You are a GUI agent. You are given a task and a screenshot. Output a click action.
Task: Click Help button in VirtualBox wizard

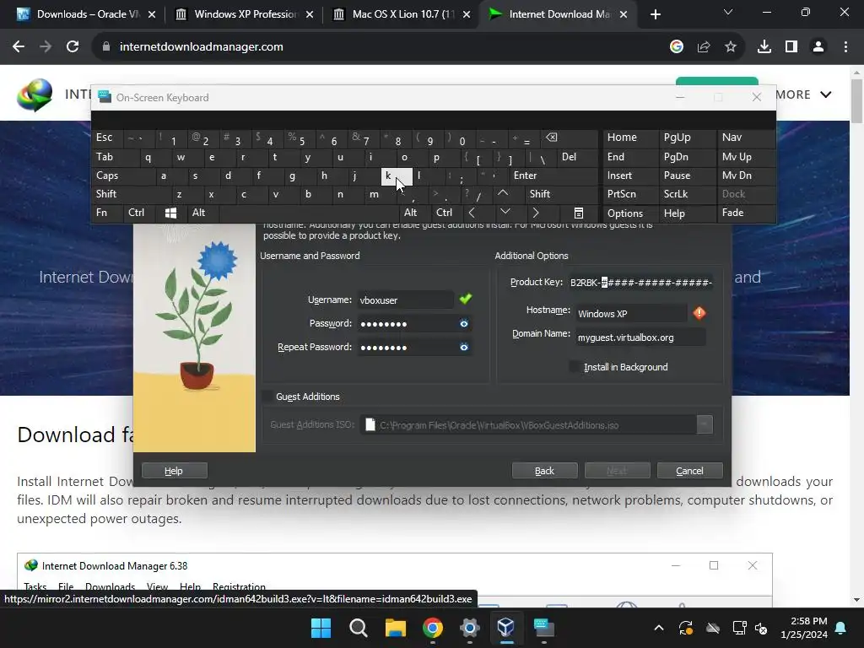(174, 471)
